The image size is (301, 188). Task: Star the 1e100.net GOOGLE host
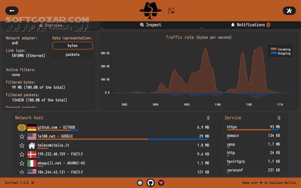coord(21,136)
